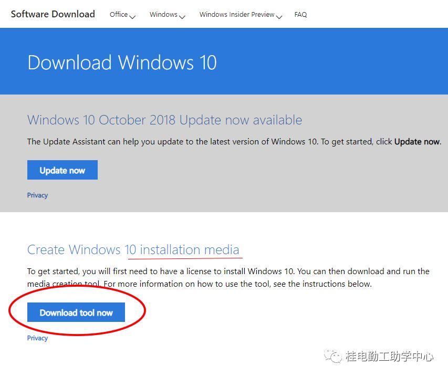Click the chevron beside Windows menu

point(182,17)
